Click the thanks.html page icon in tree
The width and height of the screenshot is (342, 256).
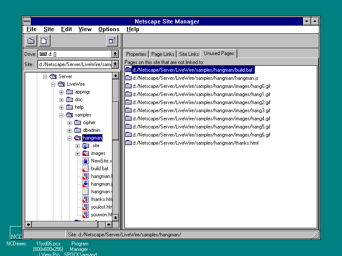[85, 199]
